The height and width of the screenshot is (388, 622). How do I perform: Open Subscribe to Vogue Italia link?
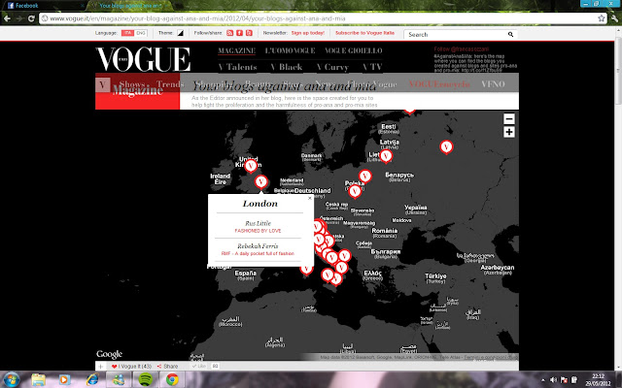(x=364, y=33)
